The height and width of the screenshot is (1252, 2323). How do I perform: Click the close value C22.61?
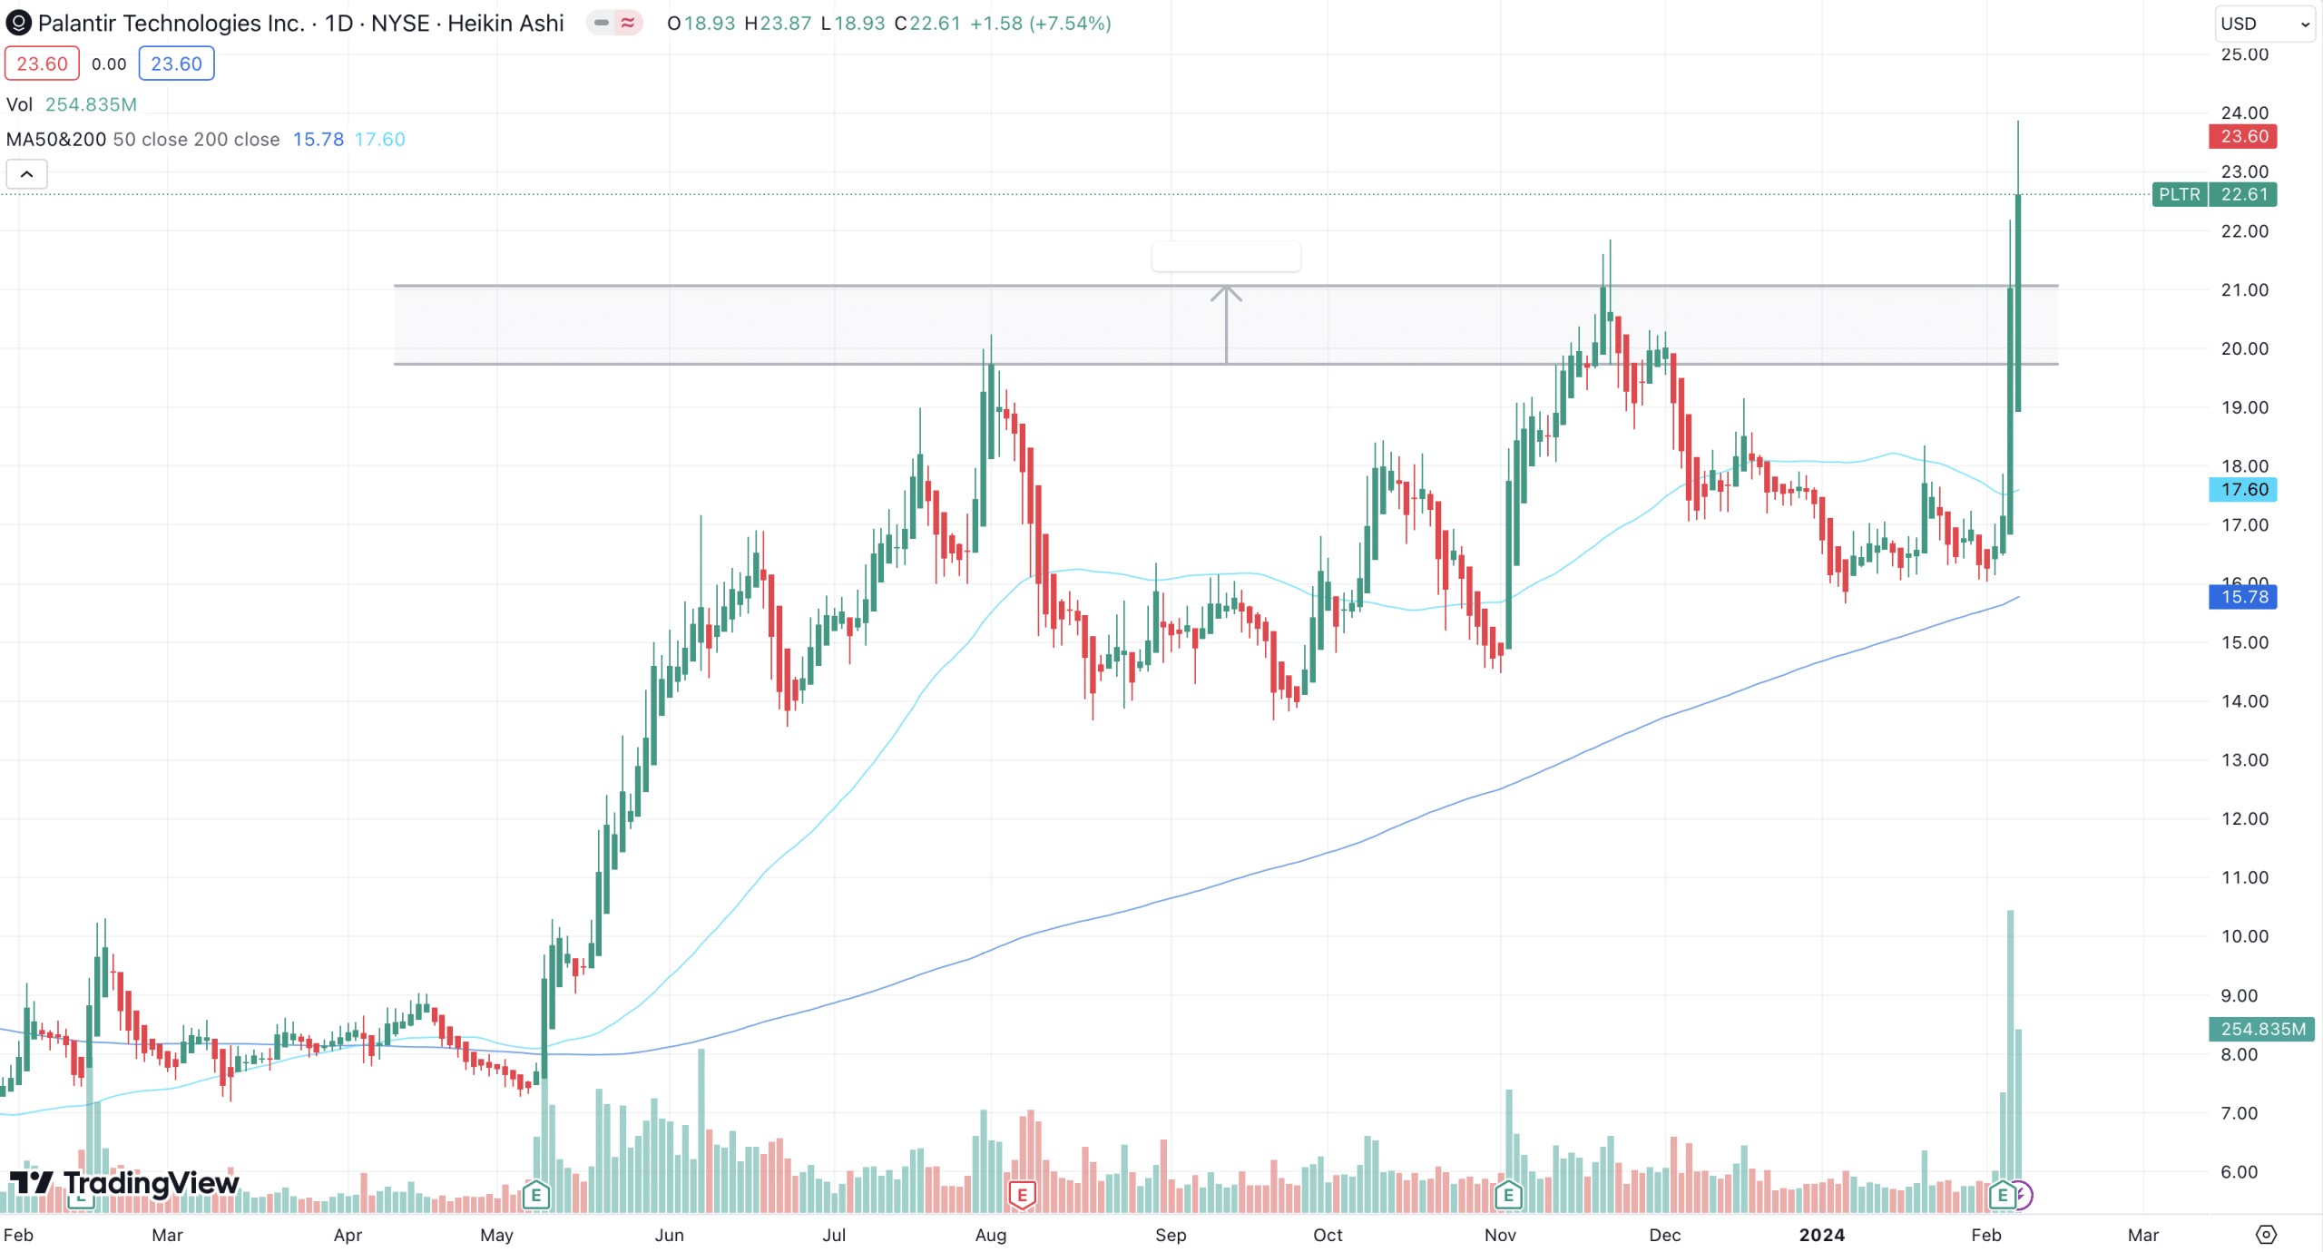(x=927, y=24)
